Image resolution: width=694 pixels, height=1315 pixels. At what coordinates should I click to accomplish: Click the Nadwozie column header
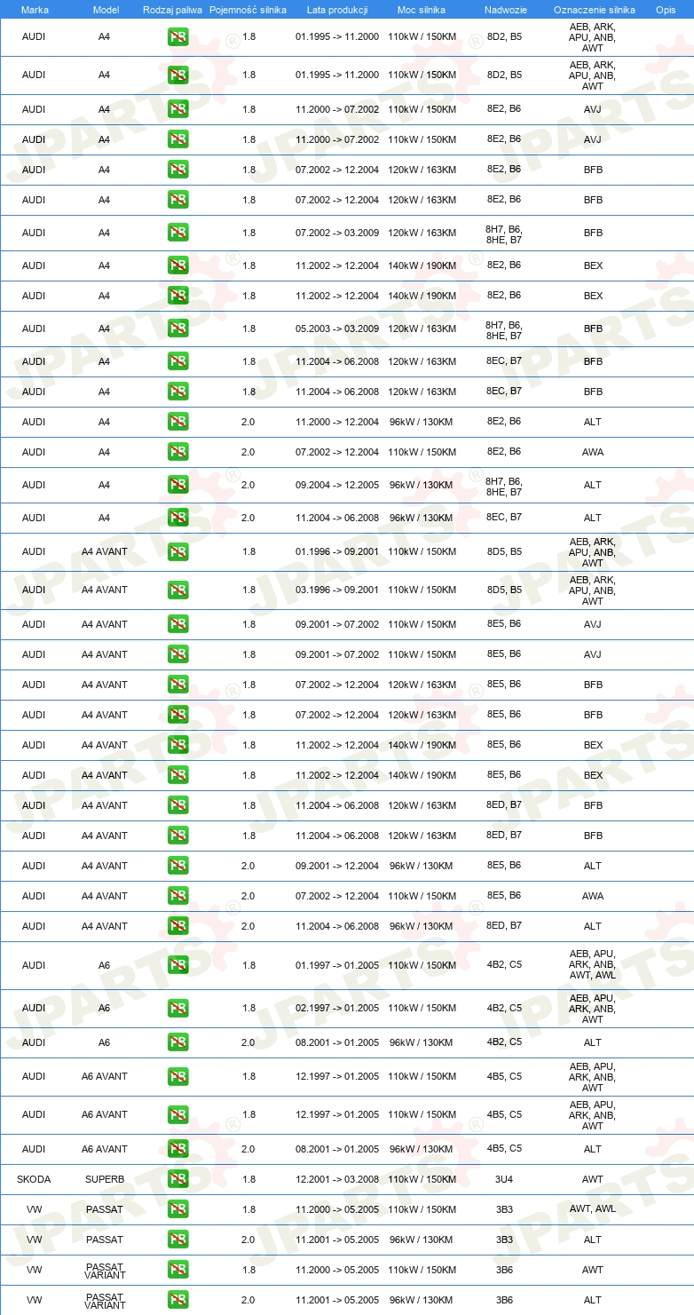[504, 9]
